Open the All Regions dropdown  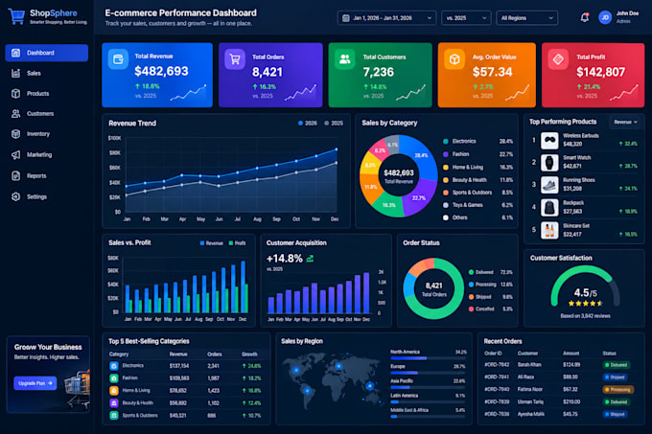click(x=526, y=18)
